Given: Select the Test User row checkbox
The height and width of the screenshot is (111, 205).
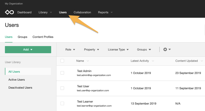Looking at the screenshot, I should pyautogui.click(x=62, y=88).
